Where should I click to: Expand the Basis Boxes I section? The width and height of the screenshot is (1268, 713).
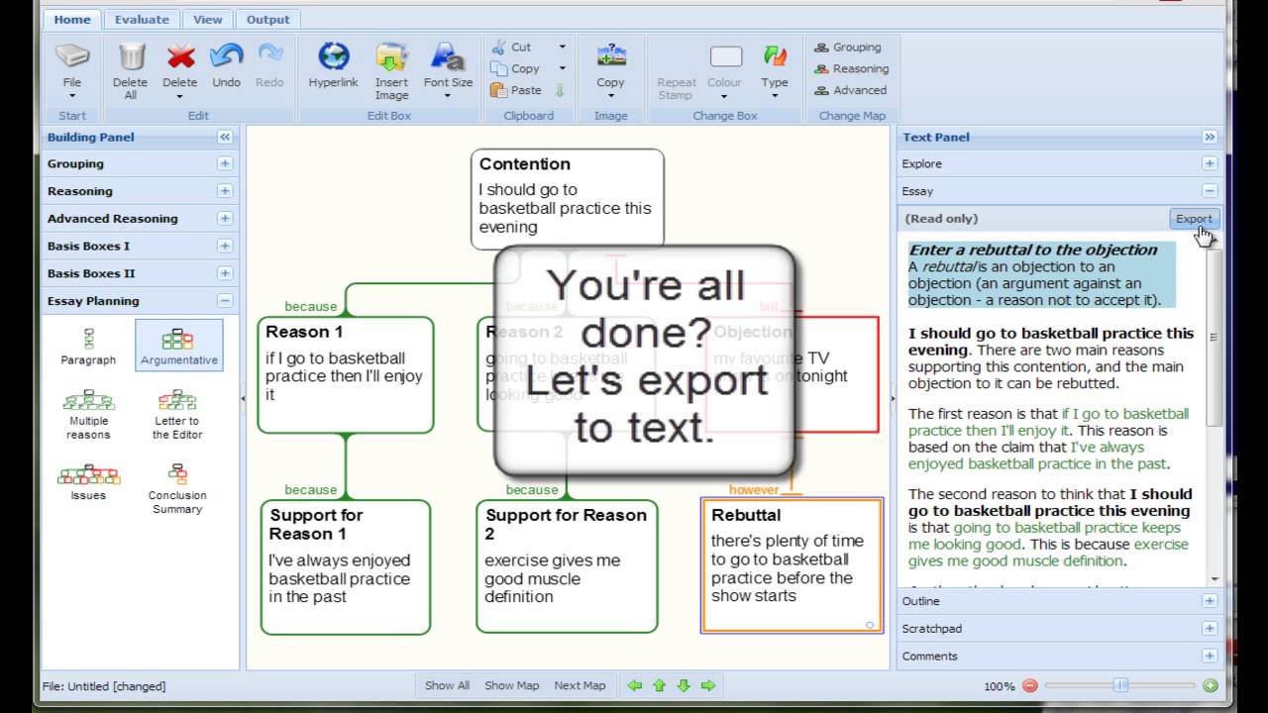coord(225,246)
